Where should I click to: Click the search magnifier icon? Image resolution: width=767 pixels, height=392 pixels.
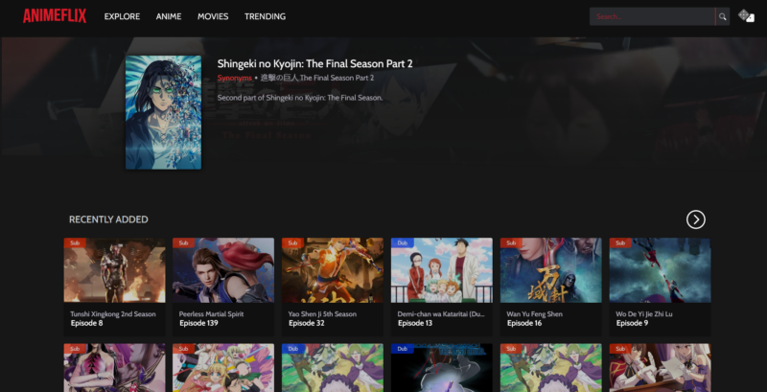[x=723, y=16]
